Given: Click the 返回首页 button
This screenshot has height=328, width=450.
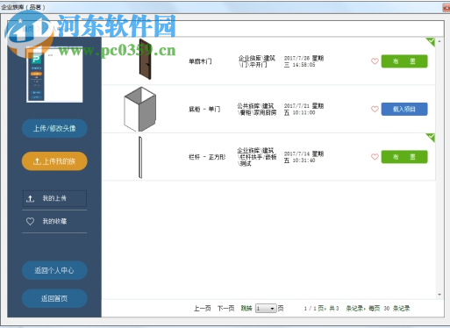Looking at the screenshot, I should [x=54, y=298].
